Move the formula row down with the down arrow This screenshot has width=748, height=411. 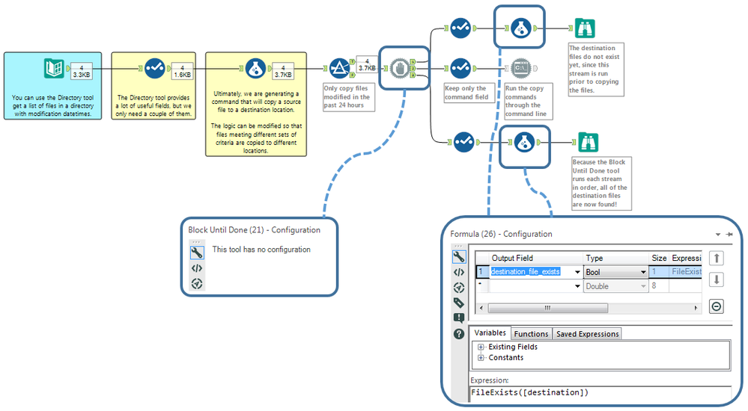[716, 279]
